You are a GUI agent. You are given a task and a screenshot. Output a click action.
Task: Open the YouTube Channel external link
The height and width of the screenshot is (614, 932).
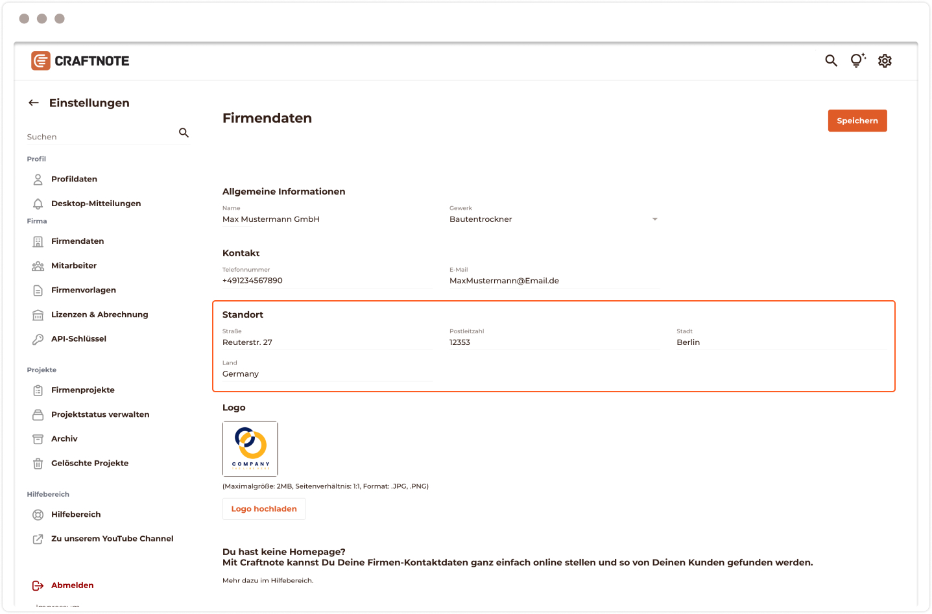tap(112, 539)
